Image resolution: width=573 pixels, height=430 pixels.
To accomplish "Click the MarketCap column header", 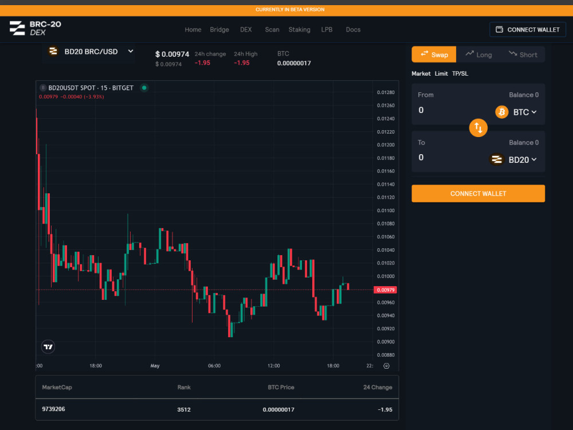I will click(x=57, y=387).
